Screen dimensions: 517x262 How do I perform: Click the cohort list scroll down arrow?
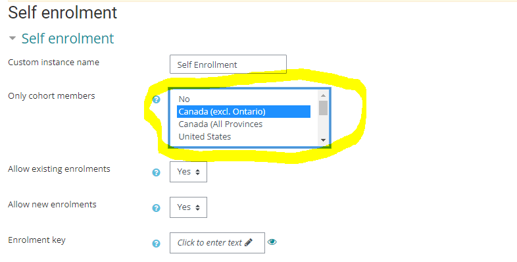point(323,140)
